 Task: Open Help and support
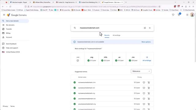coord(12,48)
